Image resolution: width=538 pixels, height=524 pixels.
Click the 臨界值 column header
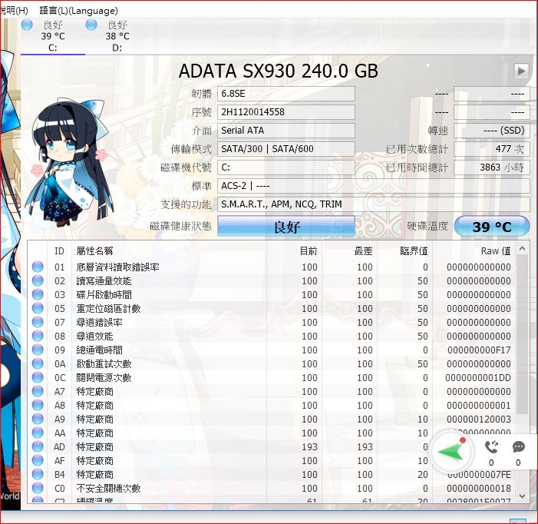(x=414, y=251)
